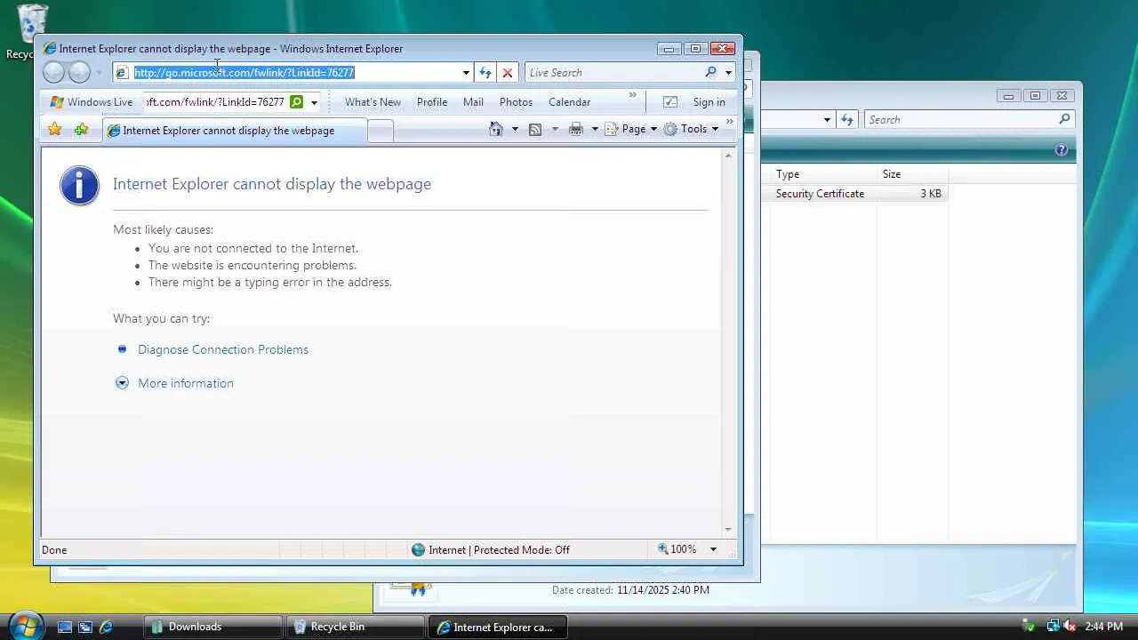Click the muted volume tray icon
1138x640 pixels.
[1070, 627]
